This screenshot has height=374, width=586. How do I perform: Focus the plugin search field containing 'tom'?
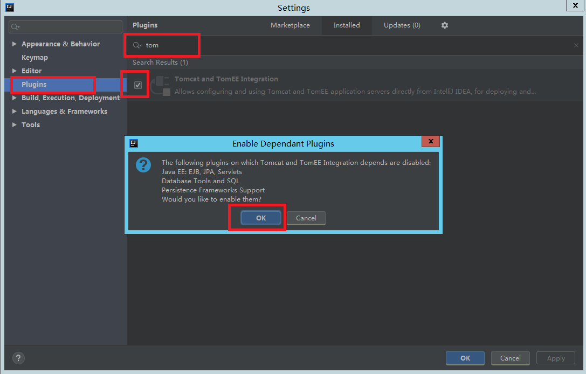(x=355, y=45)
